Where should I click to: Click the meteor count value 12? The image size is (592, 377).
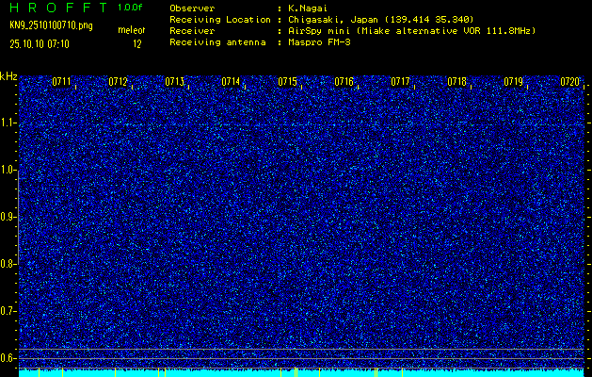(x=137, y=43)
